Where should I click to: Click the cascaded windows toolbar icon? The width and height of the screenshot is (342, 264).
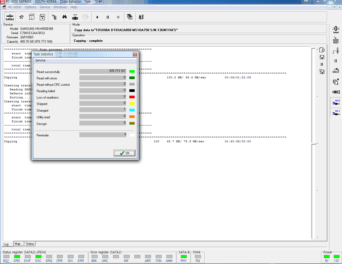point(130,17)
